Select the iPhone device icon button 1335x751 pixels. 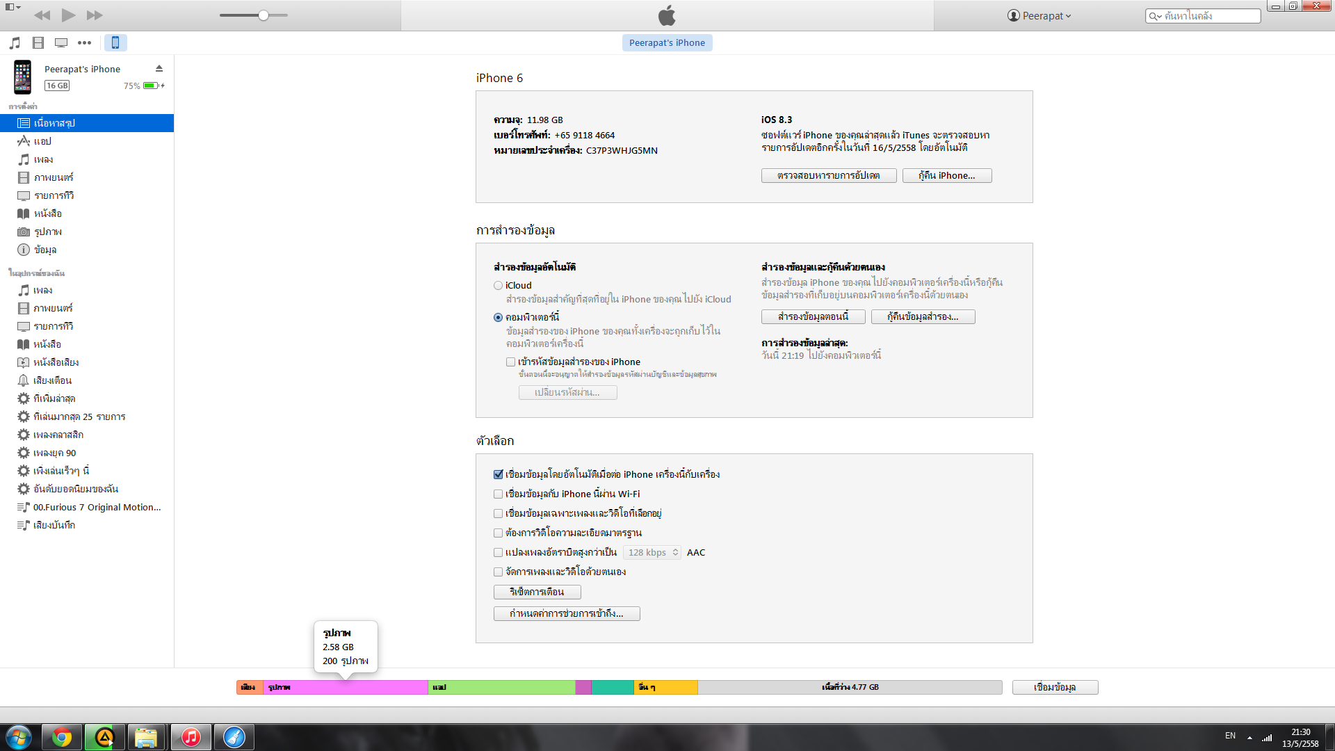(x=115, y=43)
